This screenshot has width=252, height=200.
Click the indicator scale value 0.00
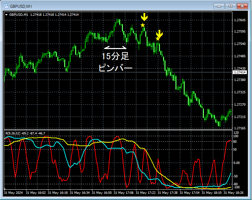tap(237, 163)
